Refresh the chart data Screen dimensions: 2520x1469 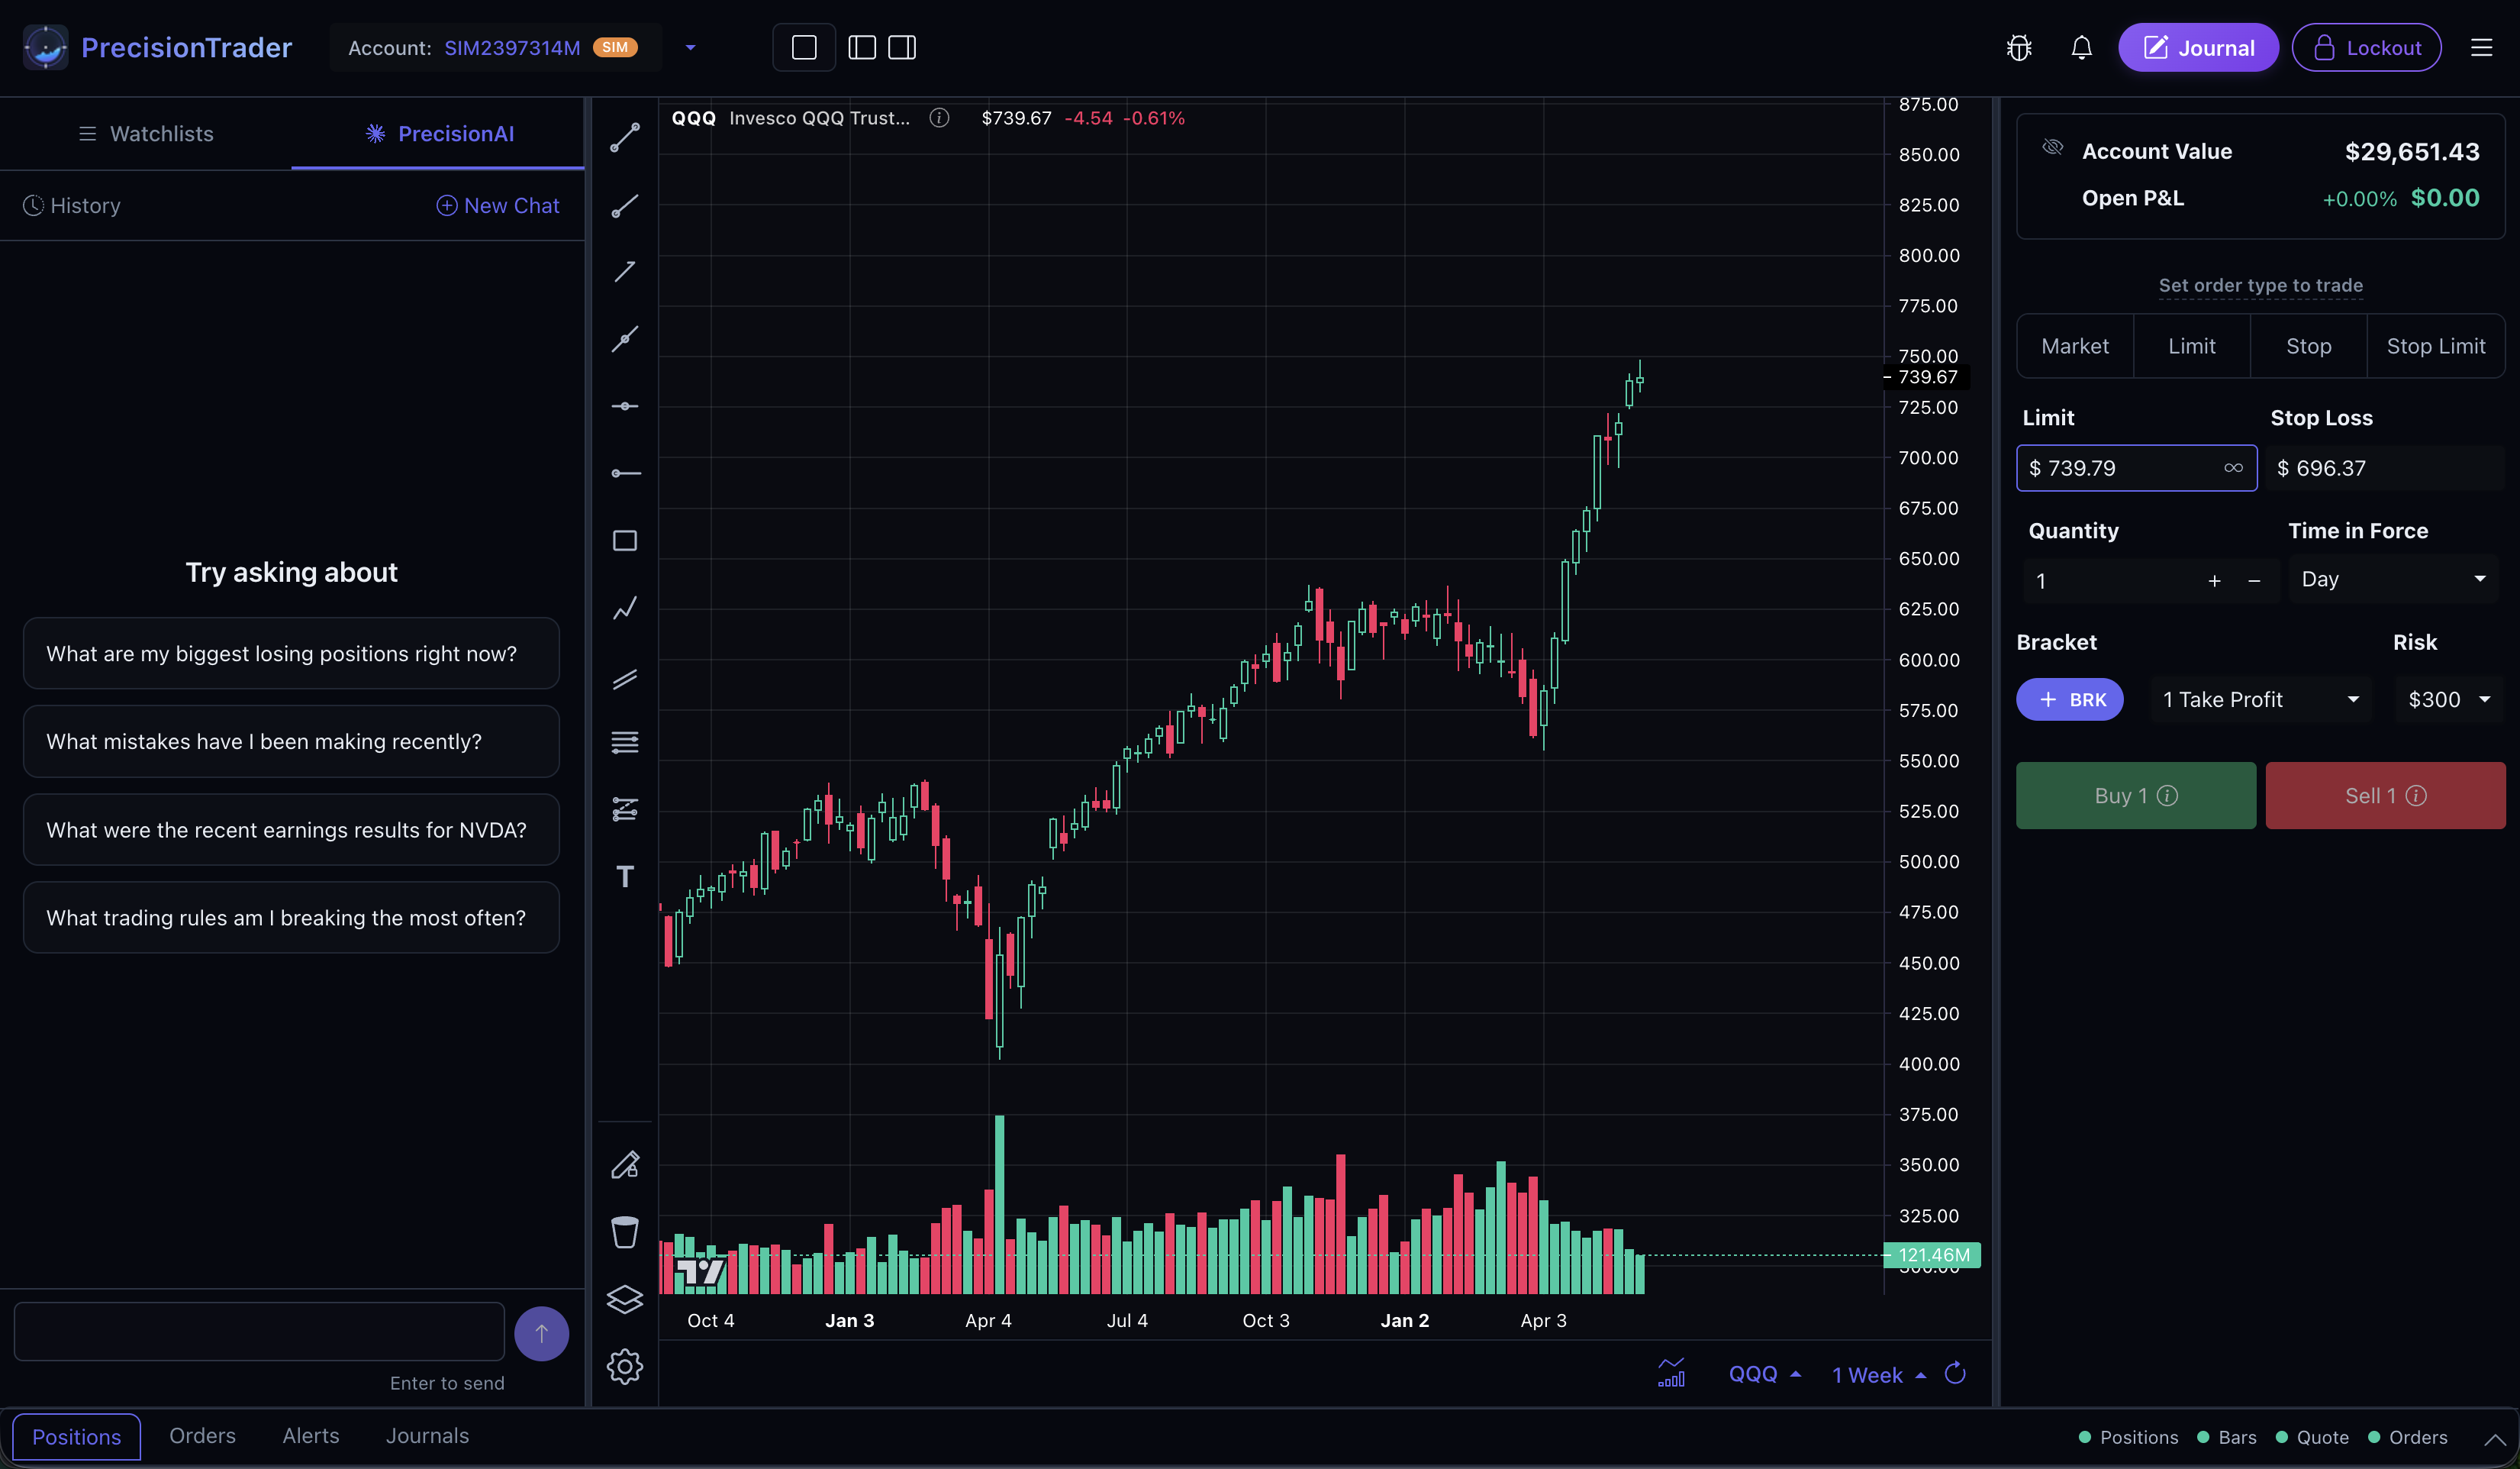pos(1955,1373)
